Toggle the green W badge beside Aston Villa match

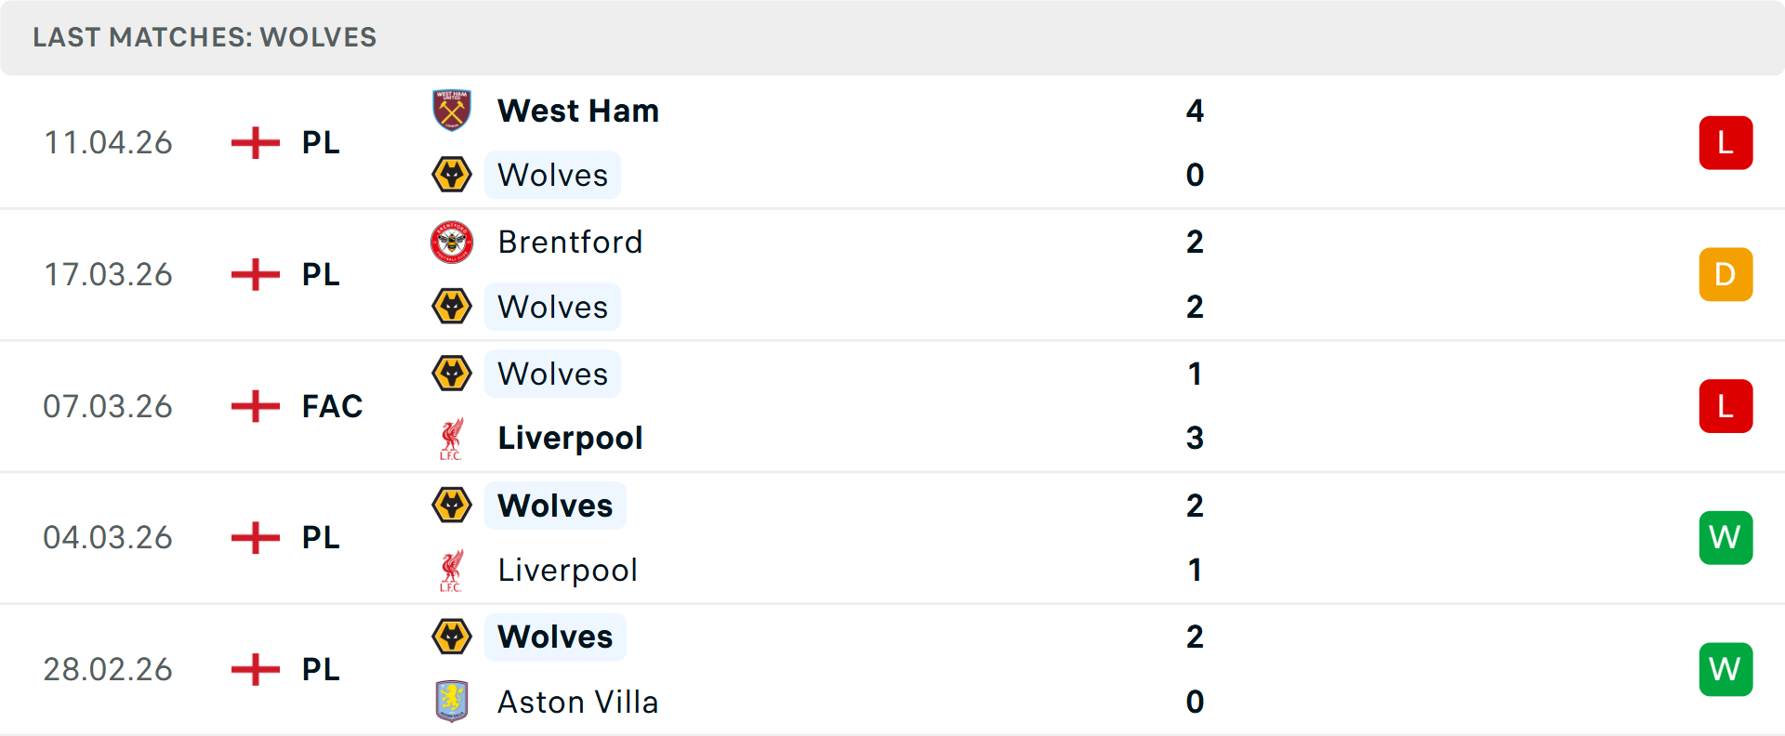coord(1725,669)
